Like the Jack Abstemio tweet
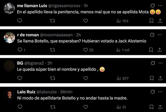The image size is (166, 112). pyautogui.click(x=86, y=50)
